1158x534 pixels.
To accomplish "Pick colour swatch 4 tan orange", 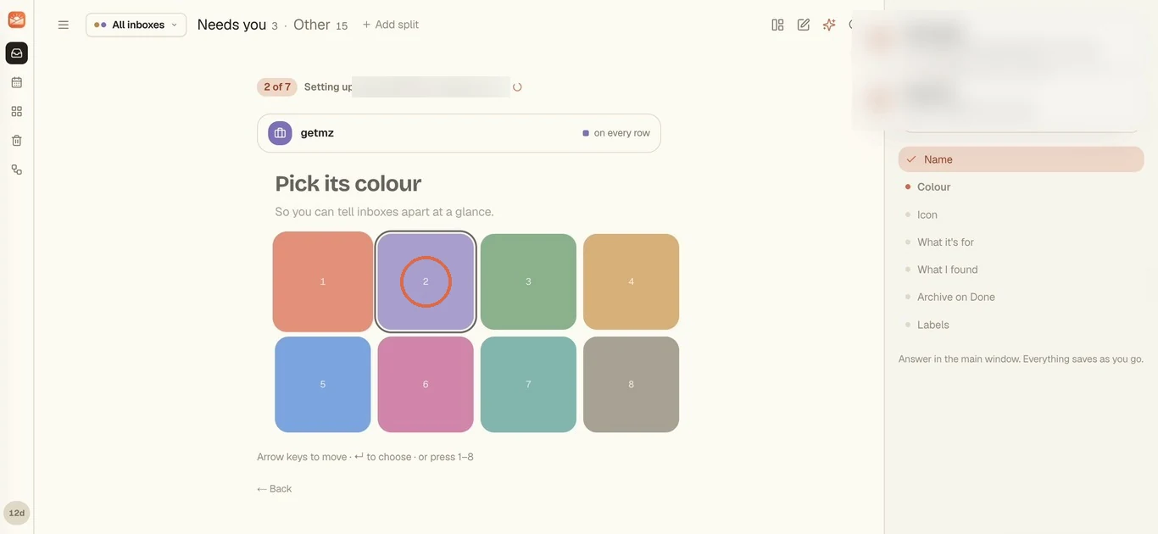I will [x=631, y=281].
